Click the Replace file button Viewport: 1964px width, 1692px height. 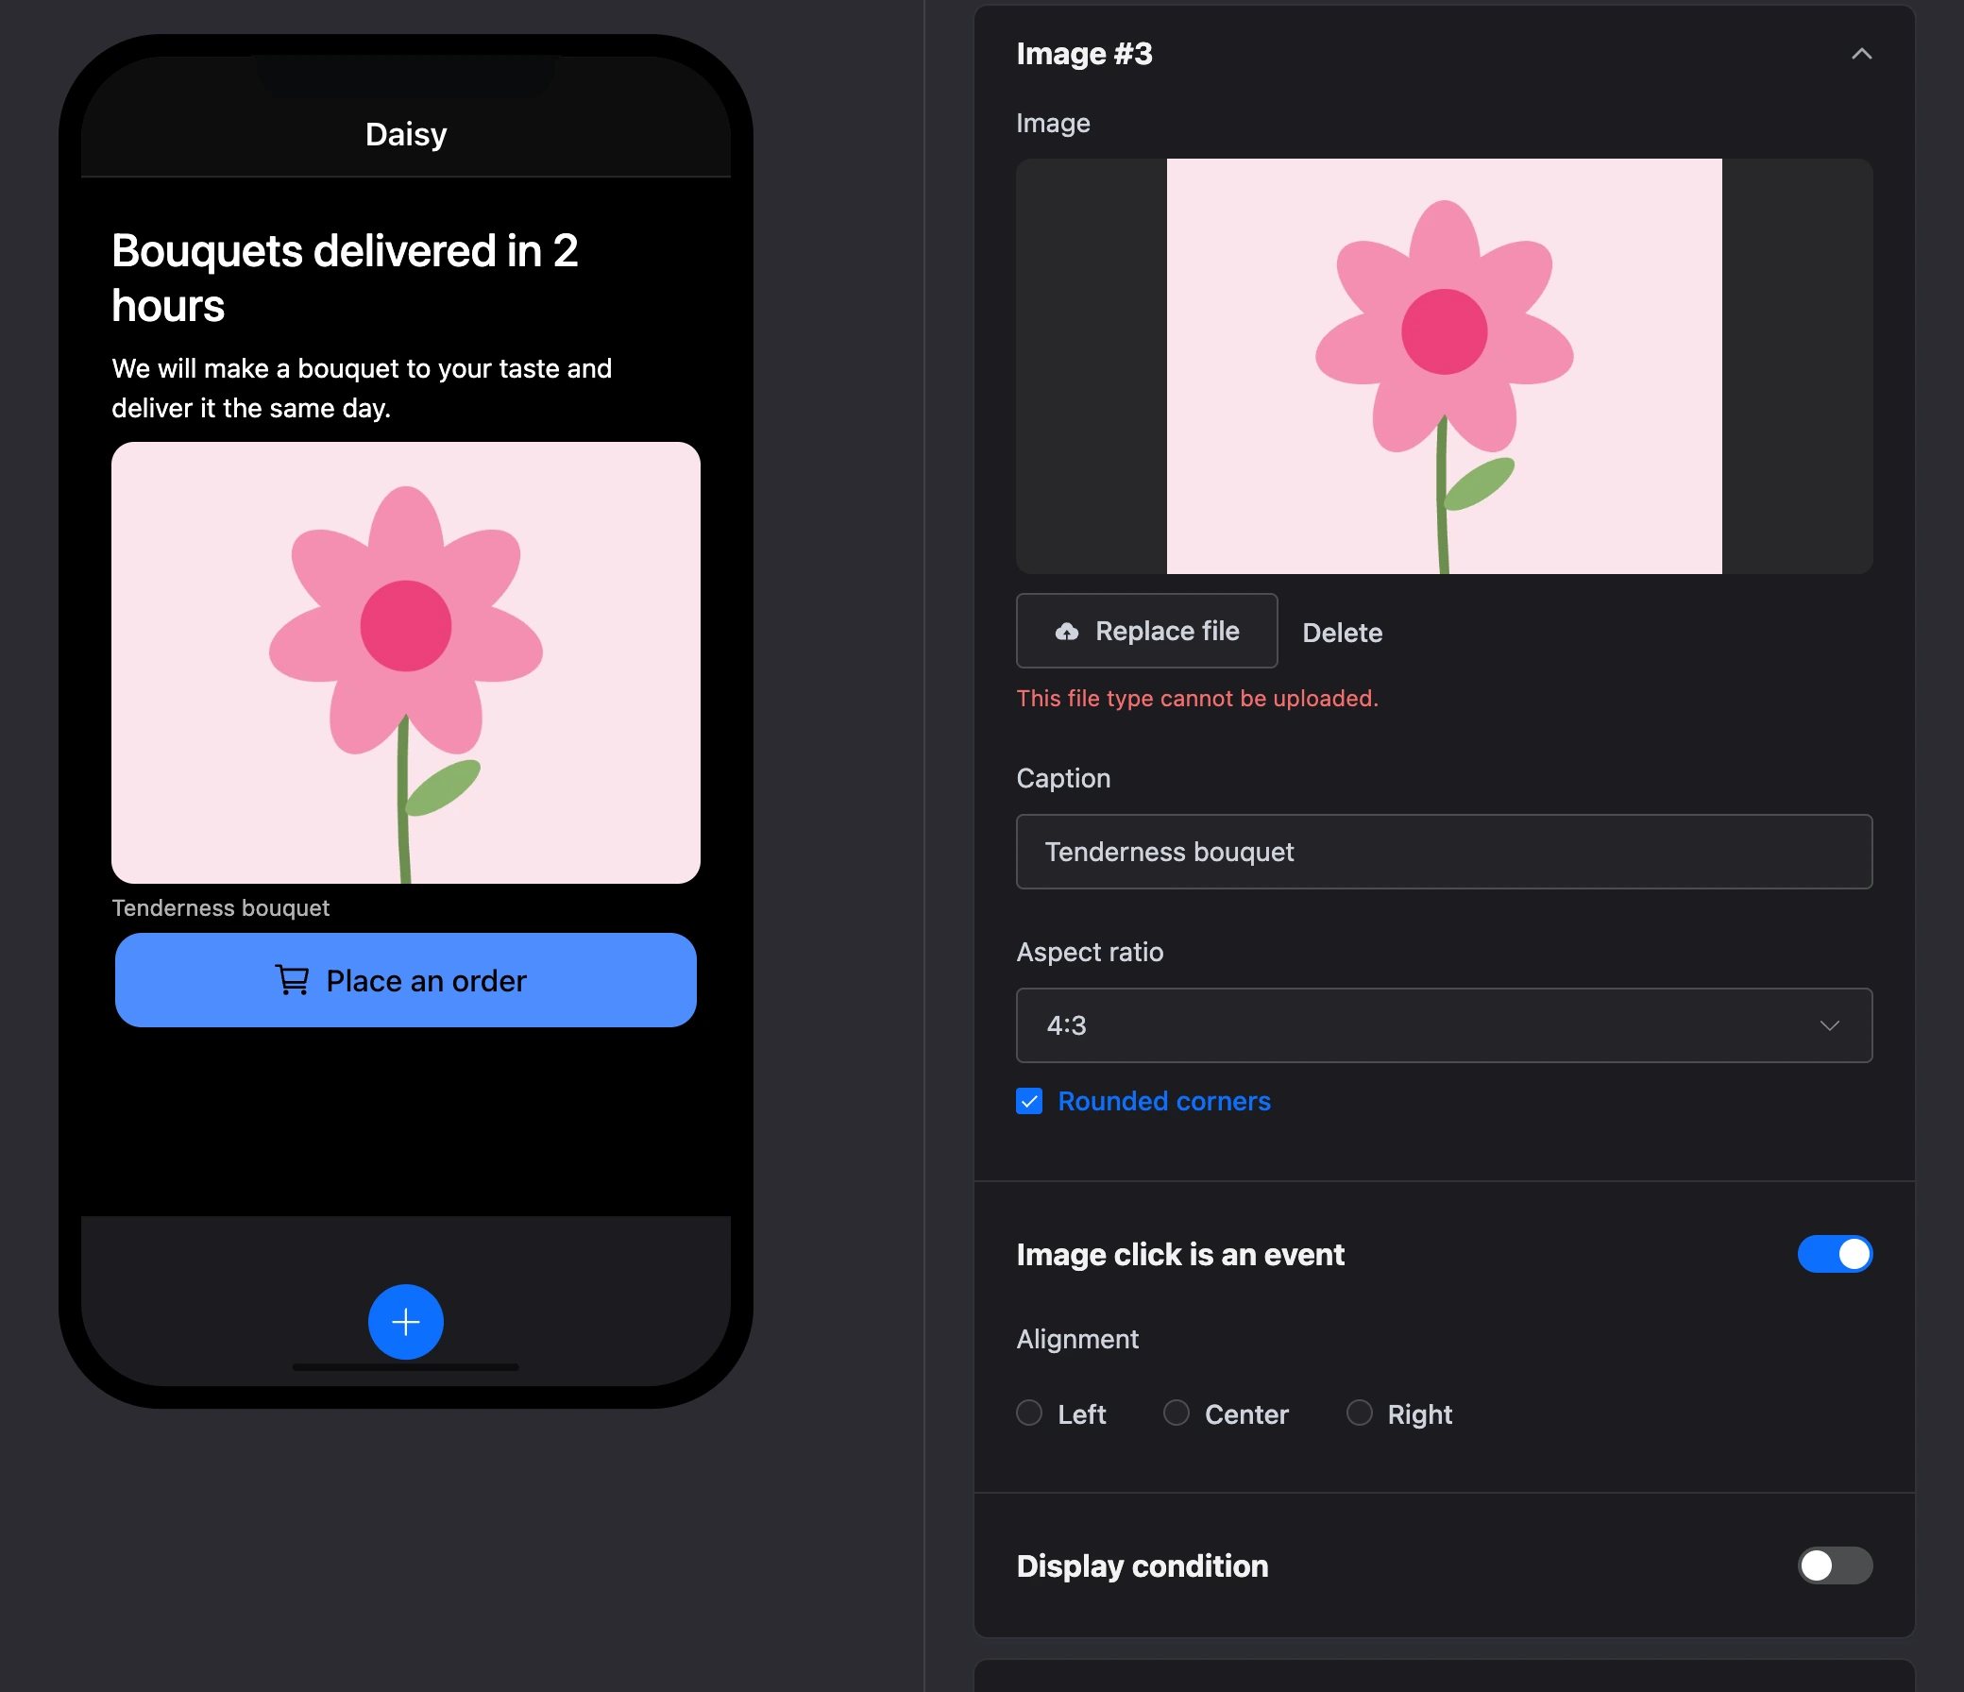(1146, 632)
